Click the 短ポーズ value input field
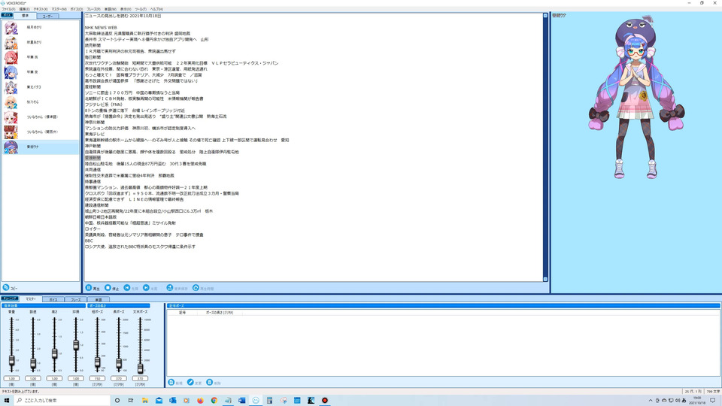 [x=97, y=378]
